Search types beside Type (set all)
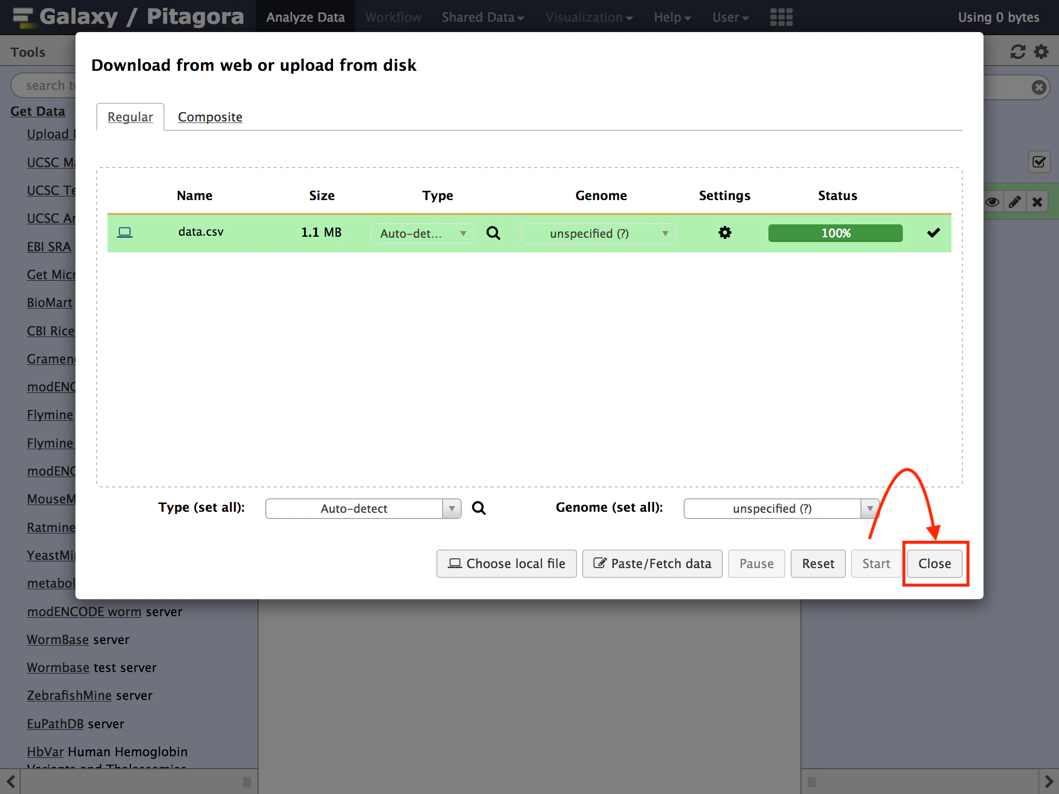 point(479,508)
